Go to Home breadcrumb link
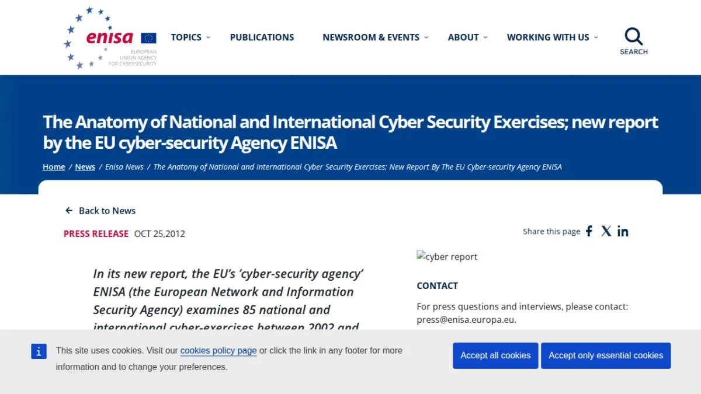This screenshot has height=394, width=701. pyautogui.click(x=54, y=167)
